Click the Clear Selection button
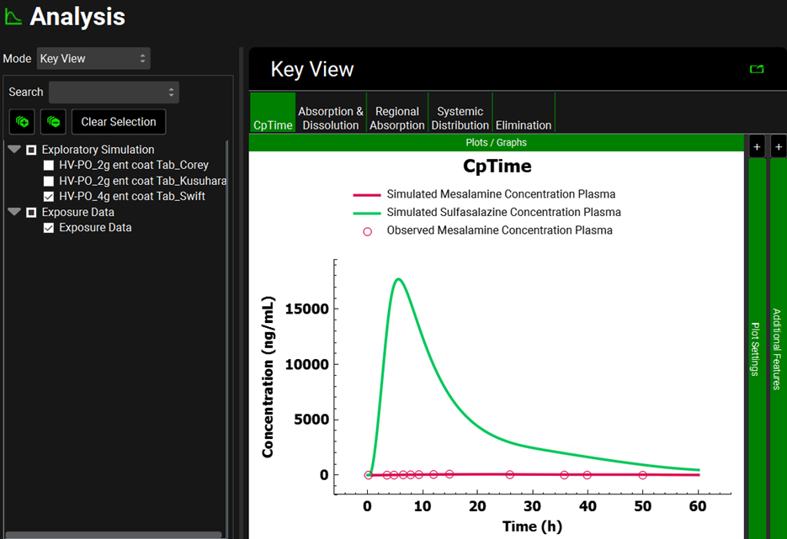This screenshot has height=539, width=787. (x=119, y=122)
